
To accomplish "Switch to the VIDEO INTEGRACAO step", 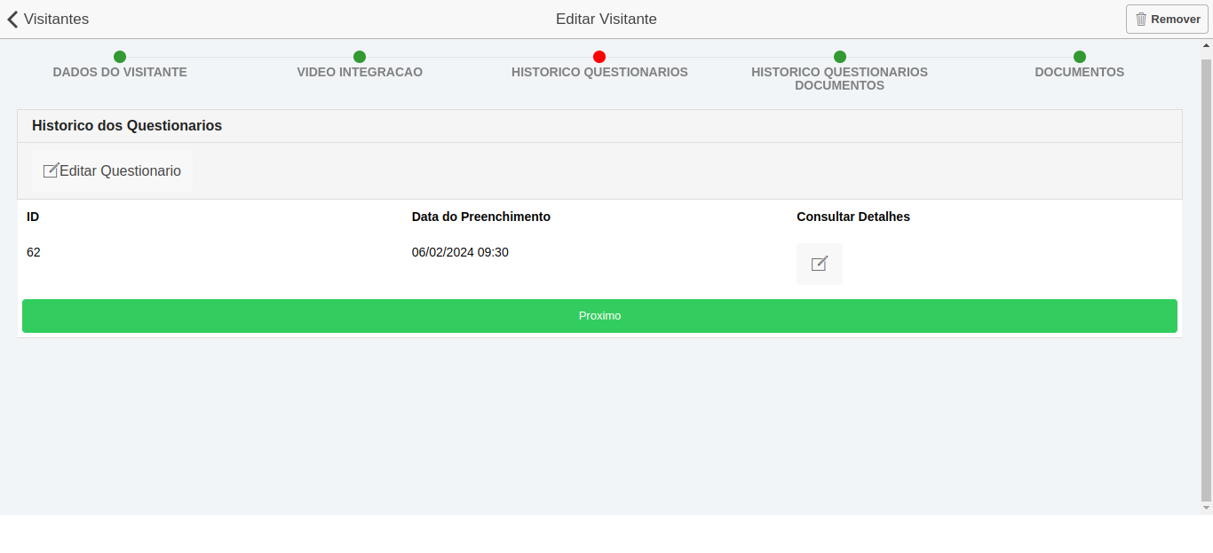I will [x=360, y=72].
